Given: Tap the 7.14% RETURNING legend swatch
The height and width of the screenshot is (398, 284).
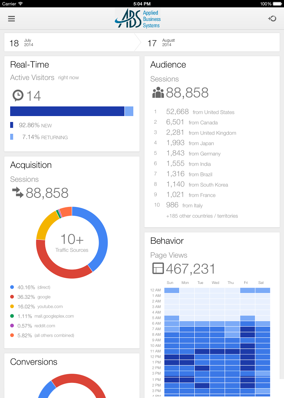Looking at the screenshot, I should click(x=12, y=137).
